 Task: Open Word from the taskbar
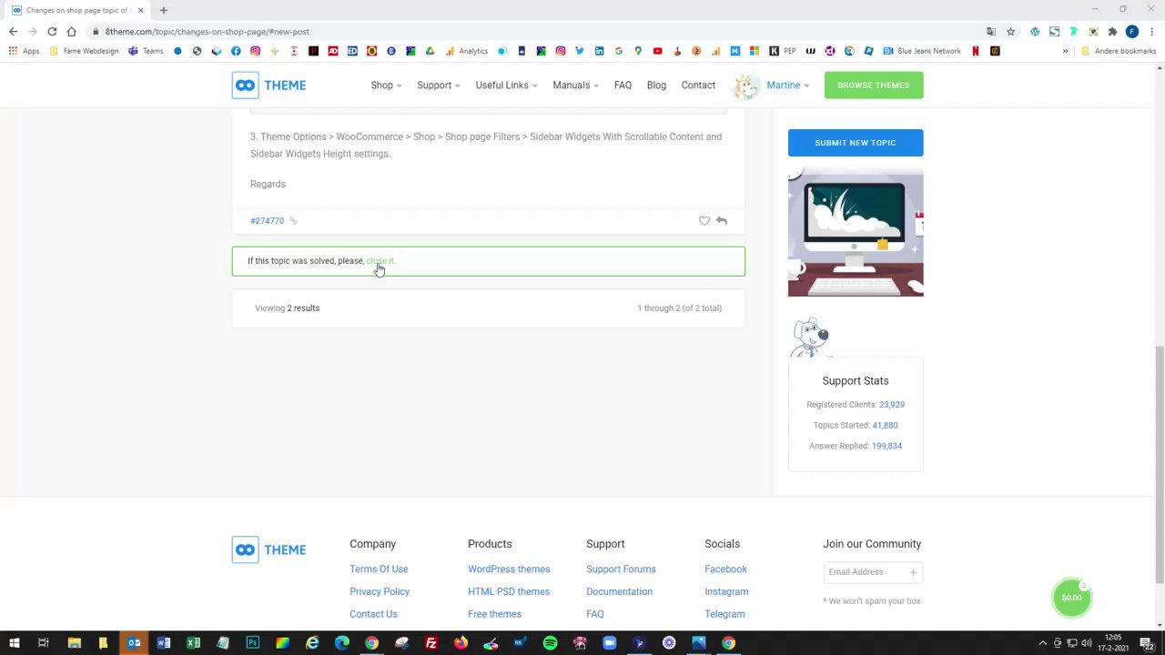coord(164,643)
